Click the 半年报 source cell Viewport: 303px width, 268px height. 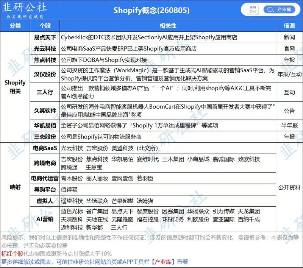pos(289,126)
